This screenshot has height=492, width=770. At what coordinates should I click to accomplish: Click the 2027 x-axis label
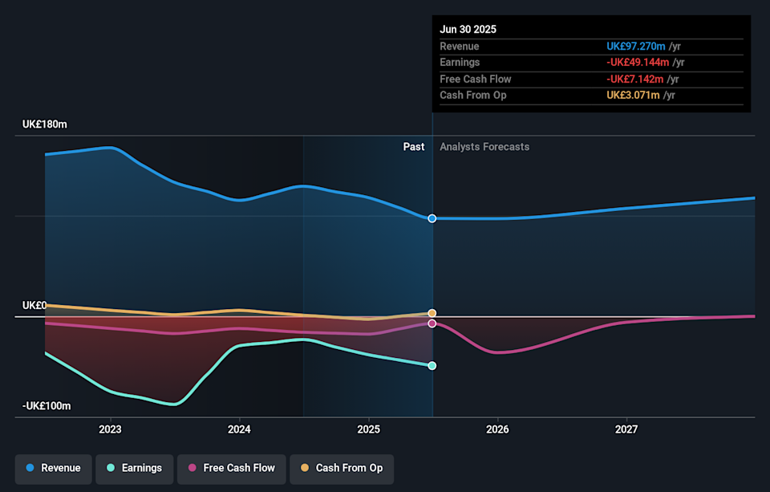click(x=626, y=429)
